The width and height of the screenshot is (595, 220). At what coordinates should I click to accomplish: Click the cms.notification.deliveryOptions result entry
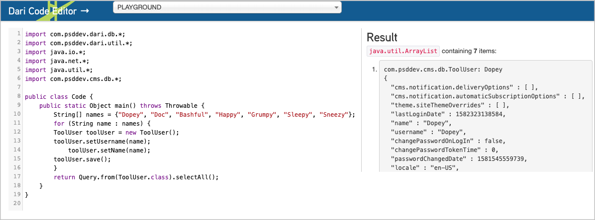tap(465, 87)
